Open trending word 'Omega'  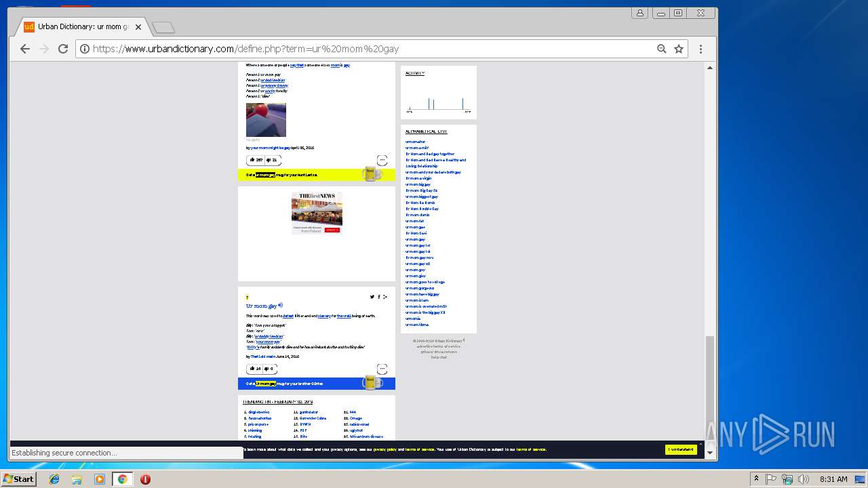click(x=356, y=418)
